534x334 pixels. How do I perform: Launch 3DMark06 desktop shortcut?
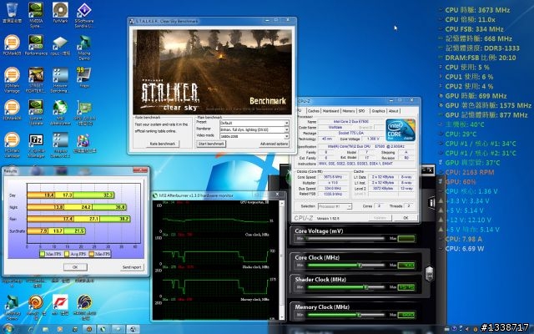[x=11, y=109]
